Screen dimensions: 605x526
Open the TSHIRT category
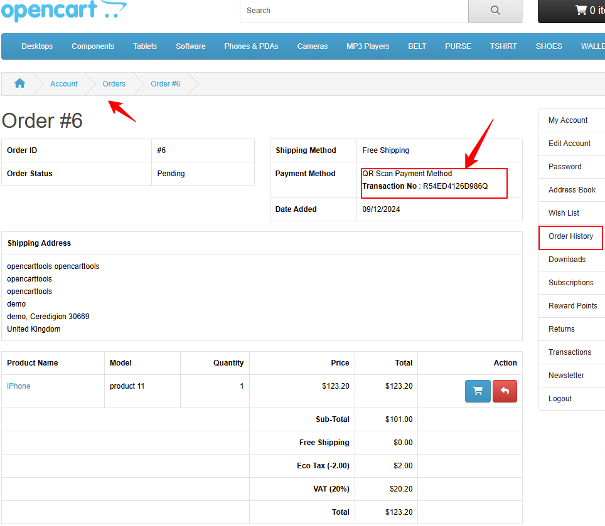503,46
